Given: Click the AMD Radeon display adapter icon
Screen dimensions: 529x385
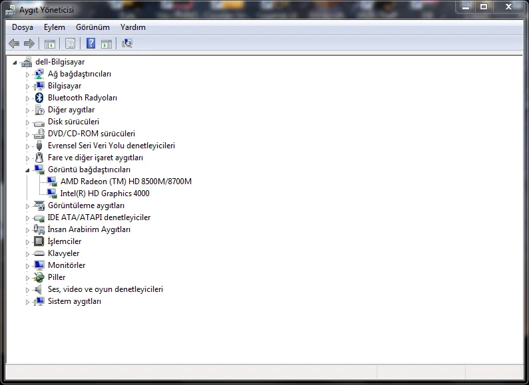Looking at the screenshot, I should pyautogui.click(x=52, y=182).
